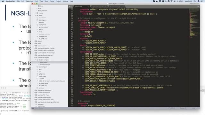Expand the img folder
Screen dimensions: 205x115
point(37,6)
